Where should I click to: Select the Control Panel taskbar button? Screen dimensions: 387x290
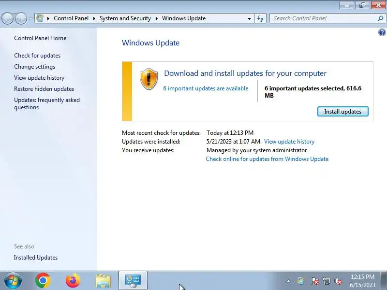[133, 281]
